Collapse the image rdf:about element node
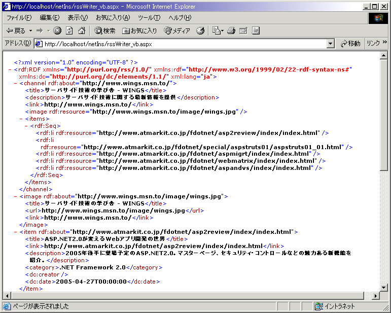Screen dimensions: 391x313 click(x=15, y=197)
